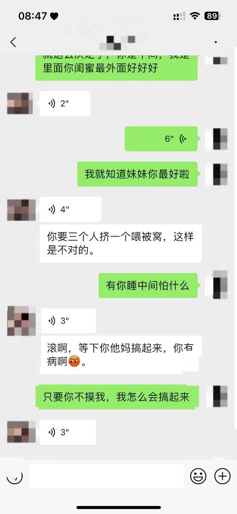Play the received 2" voice message

(x=65, y=104)
